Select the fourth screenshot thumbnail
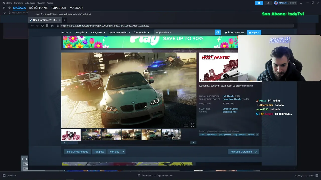The width and height of the screenshot is (321, 180). [131, 135]
